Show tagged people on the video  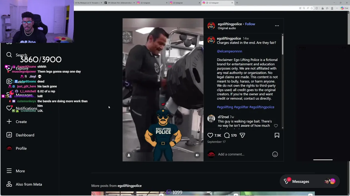tap(129, 155)
